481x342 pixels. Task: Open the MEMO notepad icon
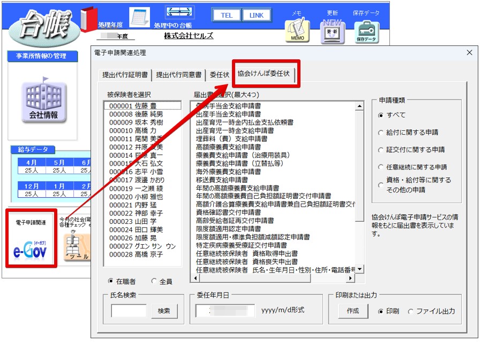(297, 30)
